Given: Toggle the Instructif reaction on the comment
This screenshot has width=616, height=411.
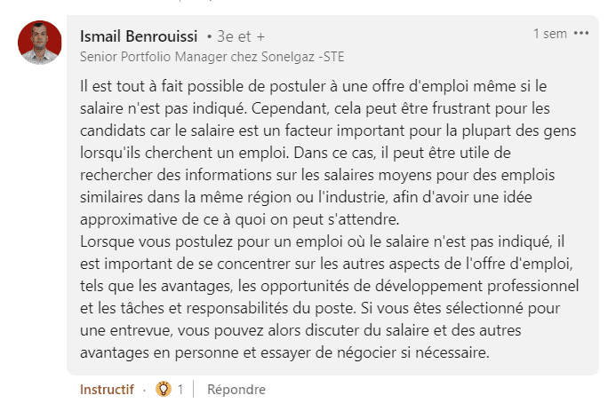Looking at the screenshot, I should (107, 390).
